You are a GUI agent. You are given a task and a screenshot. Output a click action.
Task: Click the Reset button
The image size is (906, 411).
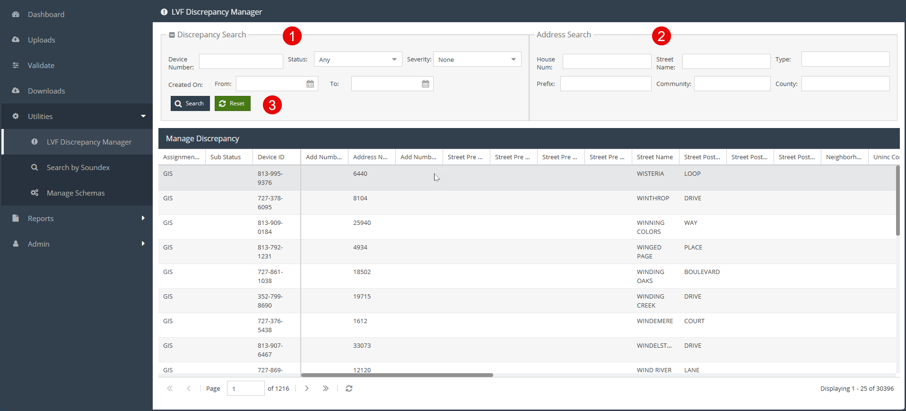click(x=233, y=103)
